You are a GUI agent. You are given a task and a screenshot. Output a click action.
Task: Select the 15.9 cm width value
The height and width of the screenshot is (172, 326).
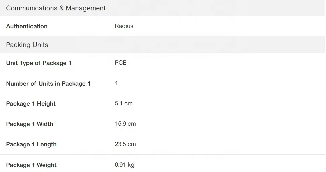pyautogui.click(x=125, y=124)
